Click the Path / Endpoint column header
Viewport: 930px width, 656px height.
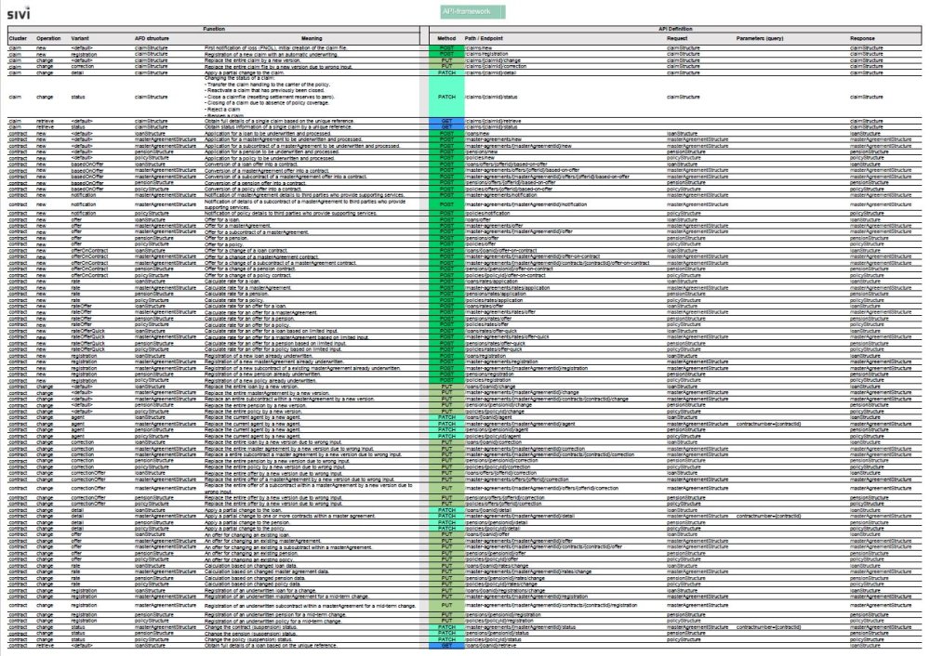pos(484,38)
